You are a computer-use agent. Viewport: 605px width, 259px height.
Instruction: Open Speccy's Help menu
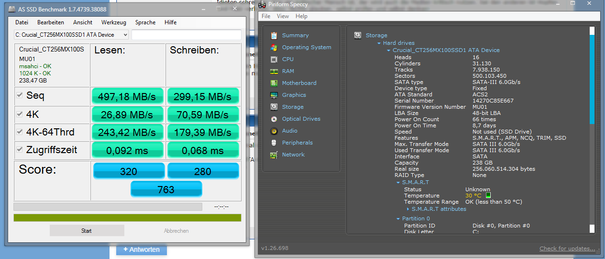pos(301,16)
